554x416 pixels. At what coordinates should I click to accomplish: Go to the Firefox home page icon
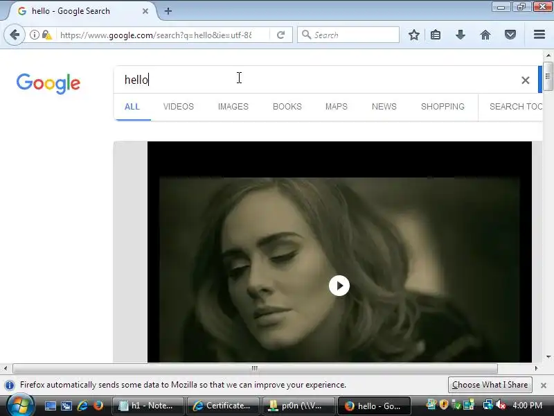pos(485,35)
